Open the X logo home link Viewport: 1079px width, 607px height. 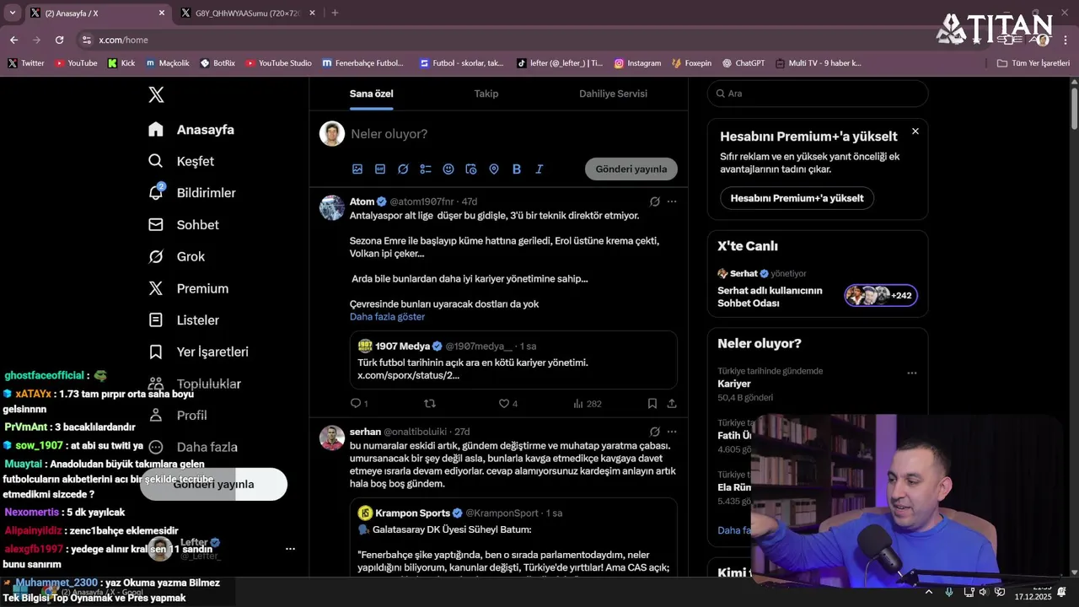156,94
